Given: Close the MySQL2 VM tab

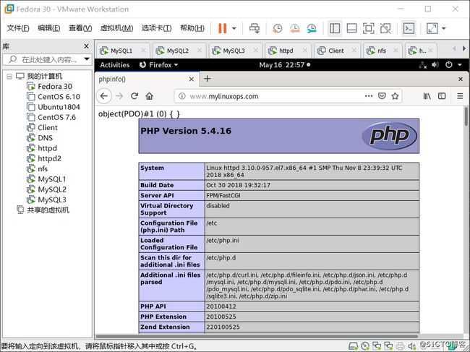Looking at the screenshot, I should point(200,51).
